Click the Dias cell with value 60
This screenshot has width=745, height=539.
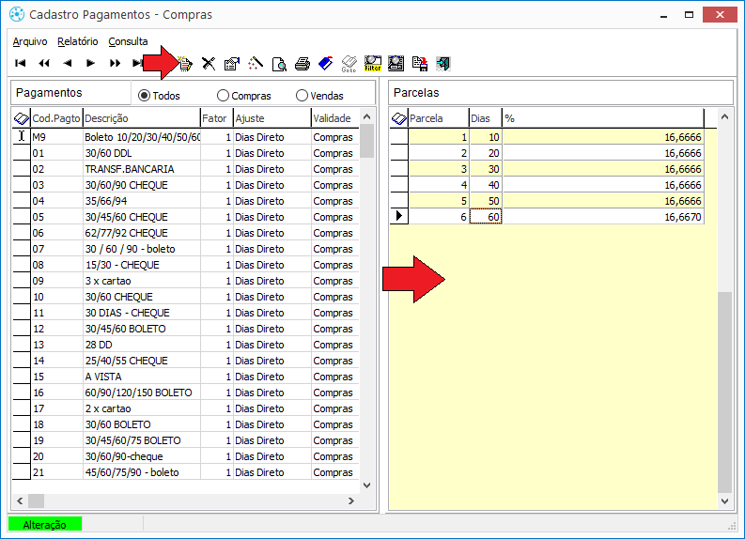(486, 217)
